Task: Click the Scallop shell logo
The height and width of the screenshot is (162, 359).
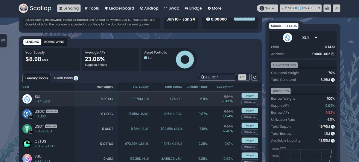Action: click(23, 8)
